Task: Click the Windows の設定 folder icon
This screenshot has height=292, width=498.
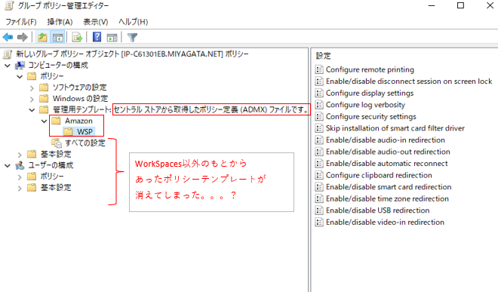Action: point(44,99)
